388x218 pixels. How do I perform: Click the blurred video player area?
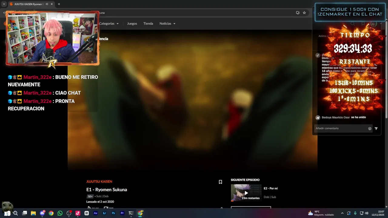tap(192, 100)
